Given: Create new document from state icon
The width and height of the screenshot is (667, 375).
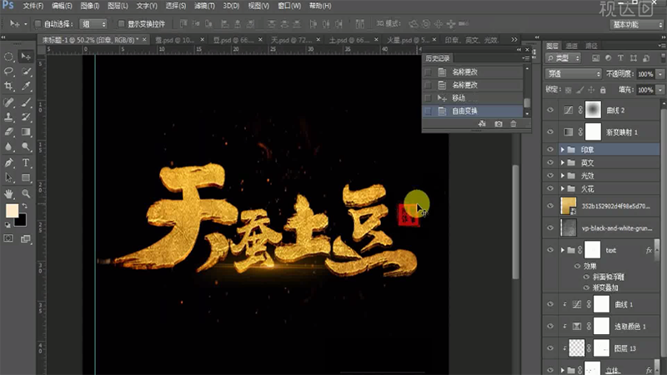Looking at the screenshot, I should (482, 123).
